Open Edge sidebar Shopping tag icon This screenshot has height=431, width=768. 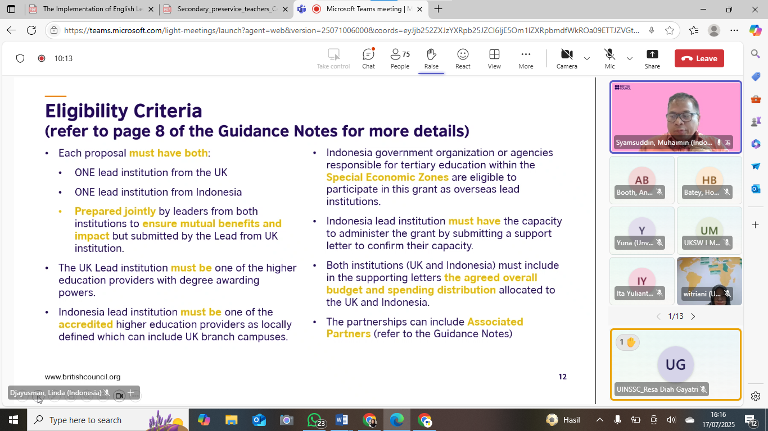coord(755,76)
